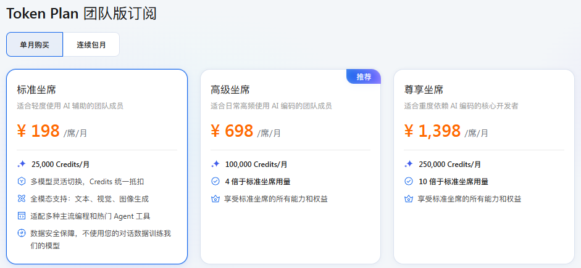Screen dimensions: 581x268
Task: Click the 数据安全保障 shield icon
Action: point(22,233)
